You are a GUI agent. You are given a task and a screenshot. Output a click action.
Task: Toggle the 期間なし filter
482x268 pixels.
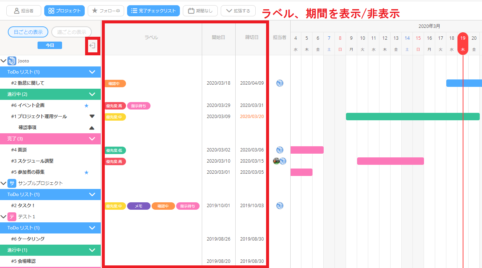tap(200, 11)
